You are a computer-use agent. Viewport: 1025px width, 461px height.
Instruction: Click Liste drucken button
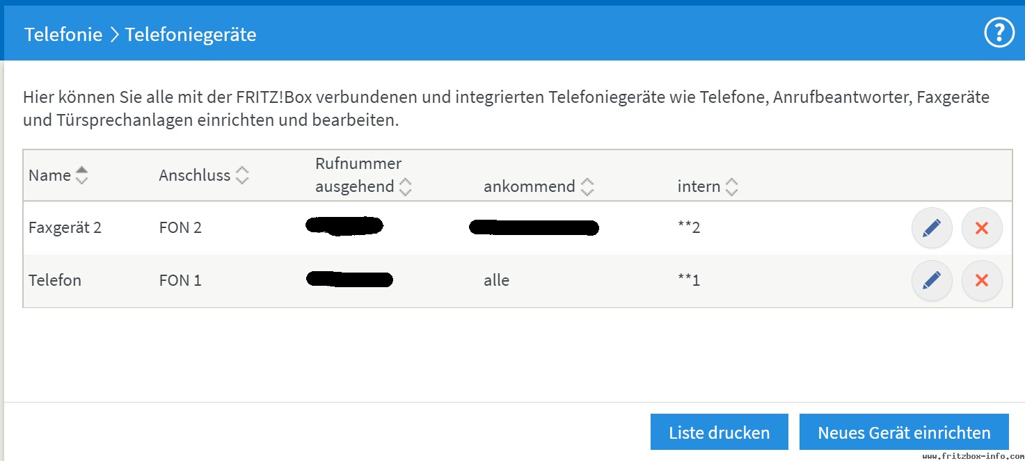pyautogui.click(x=720, y=432)
